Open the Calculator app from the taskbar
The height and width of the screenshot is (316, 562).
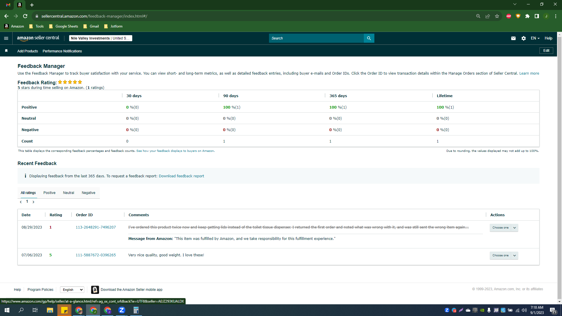(136, 310)
